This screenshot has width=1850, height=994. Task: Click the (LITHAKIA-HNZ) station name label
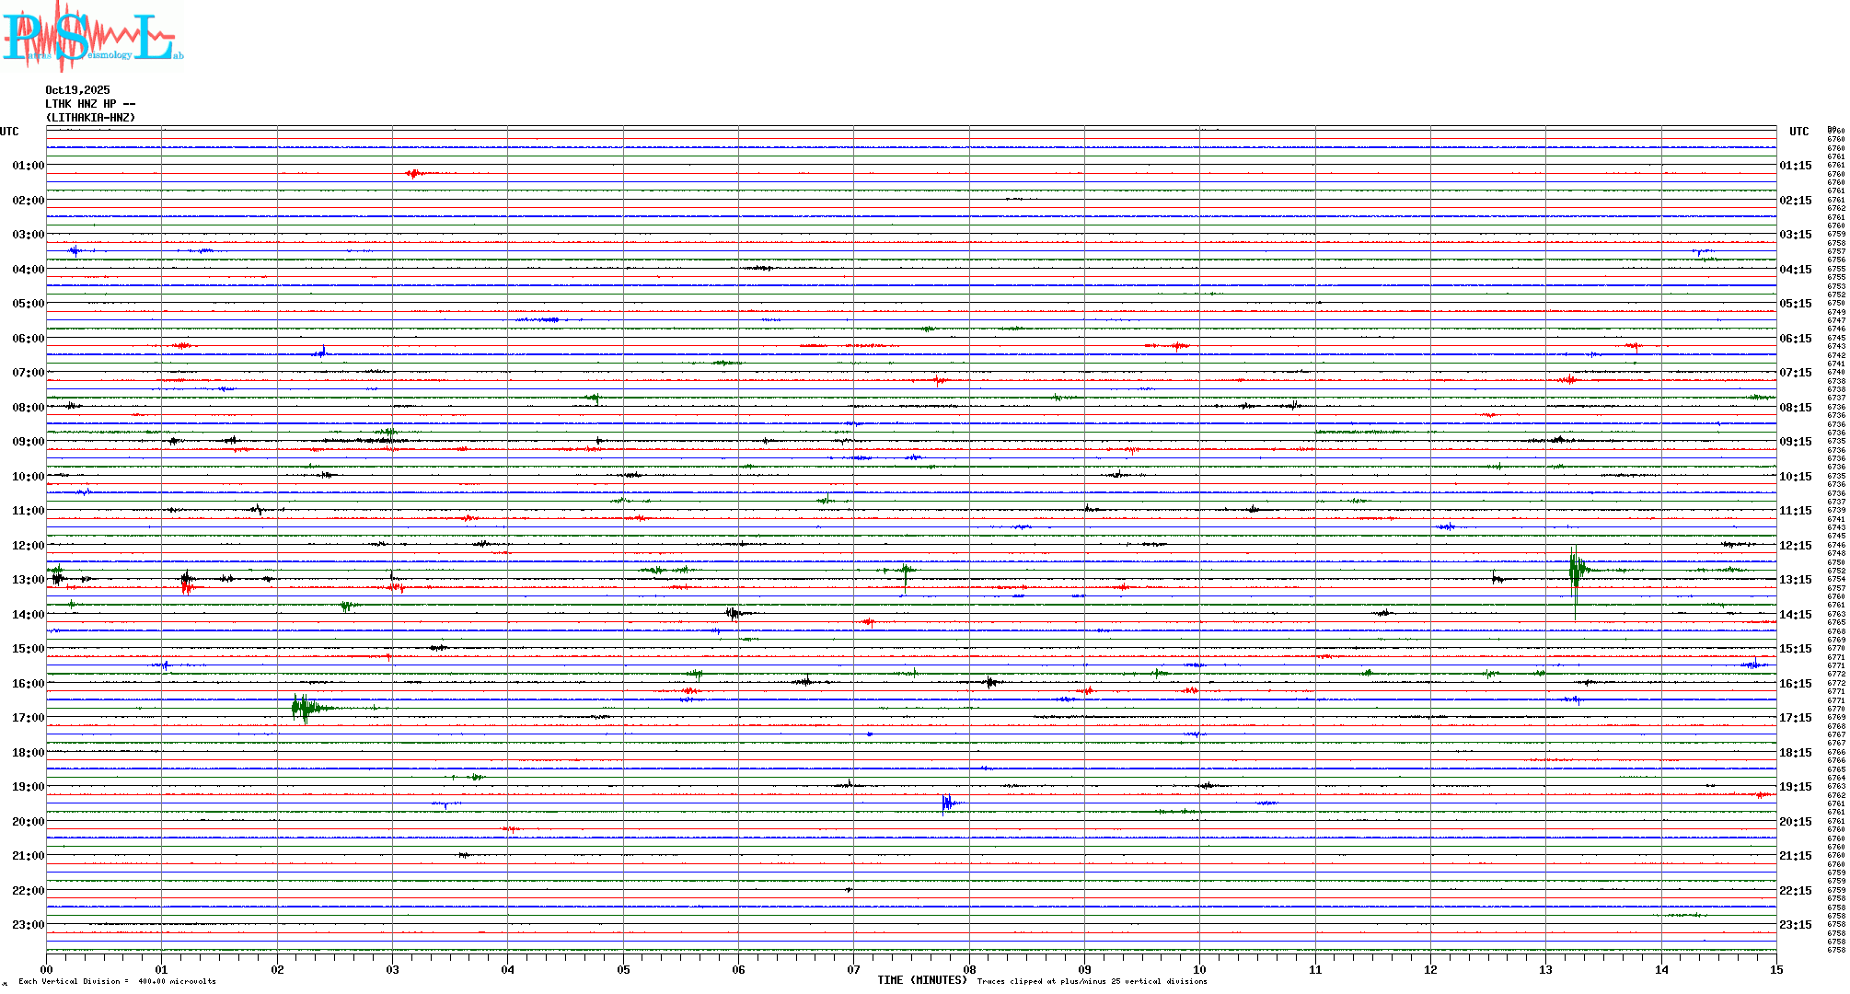point(90,118)
